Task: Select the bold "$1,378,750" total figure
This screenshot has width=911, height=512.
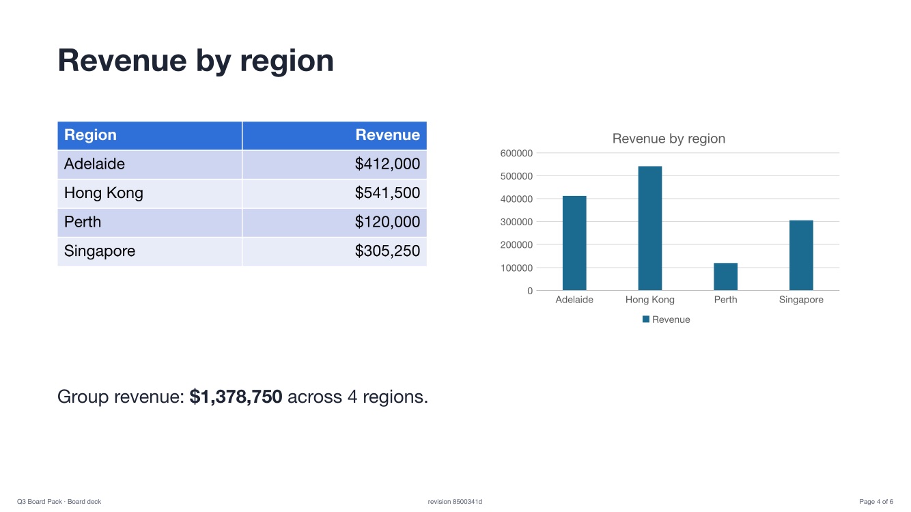Action: click(x=236, y=397)
